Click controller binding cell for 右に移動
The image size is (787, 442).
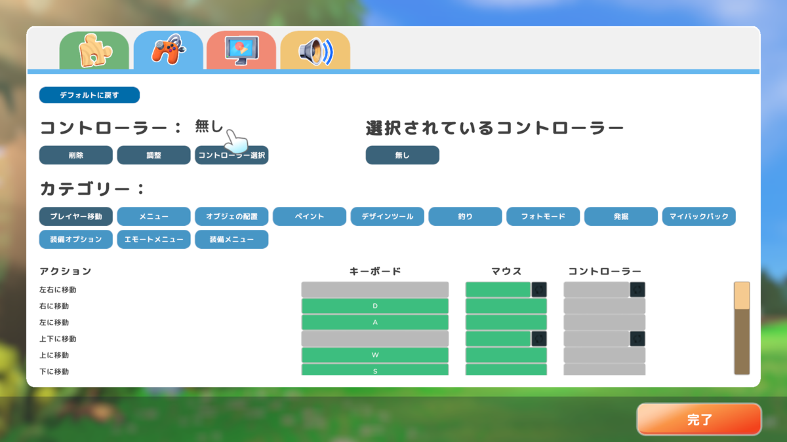605,306
